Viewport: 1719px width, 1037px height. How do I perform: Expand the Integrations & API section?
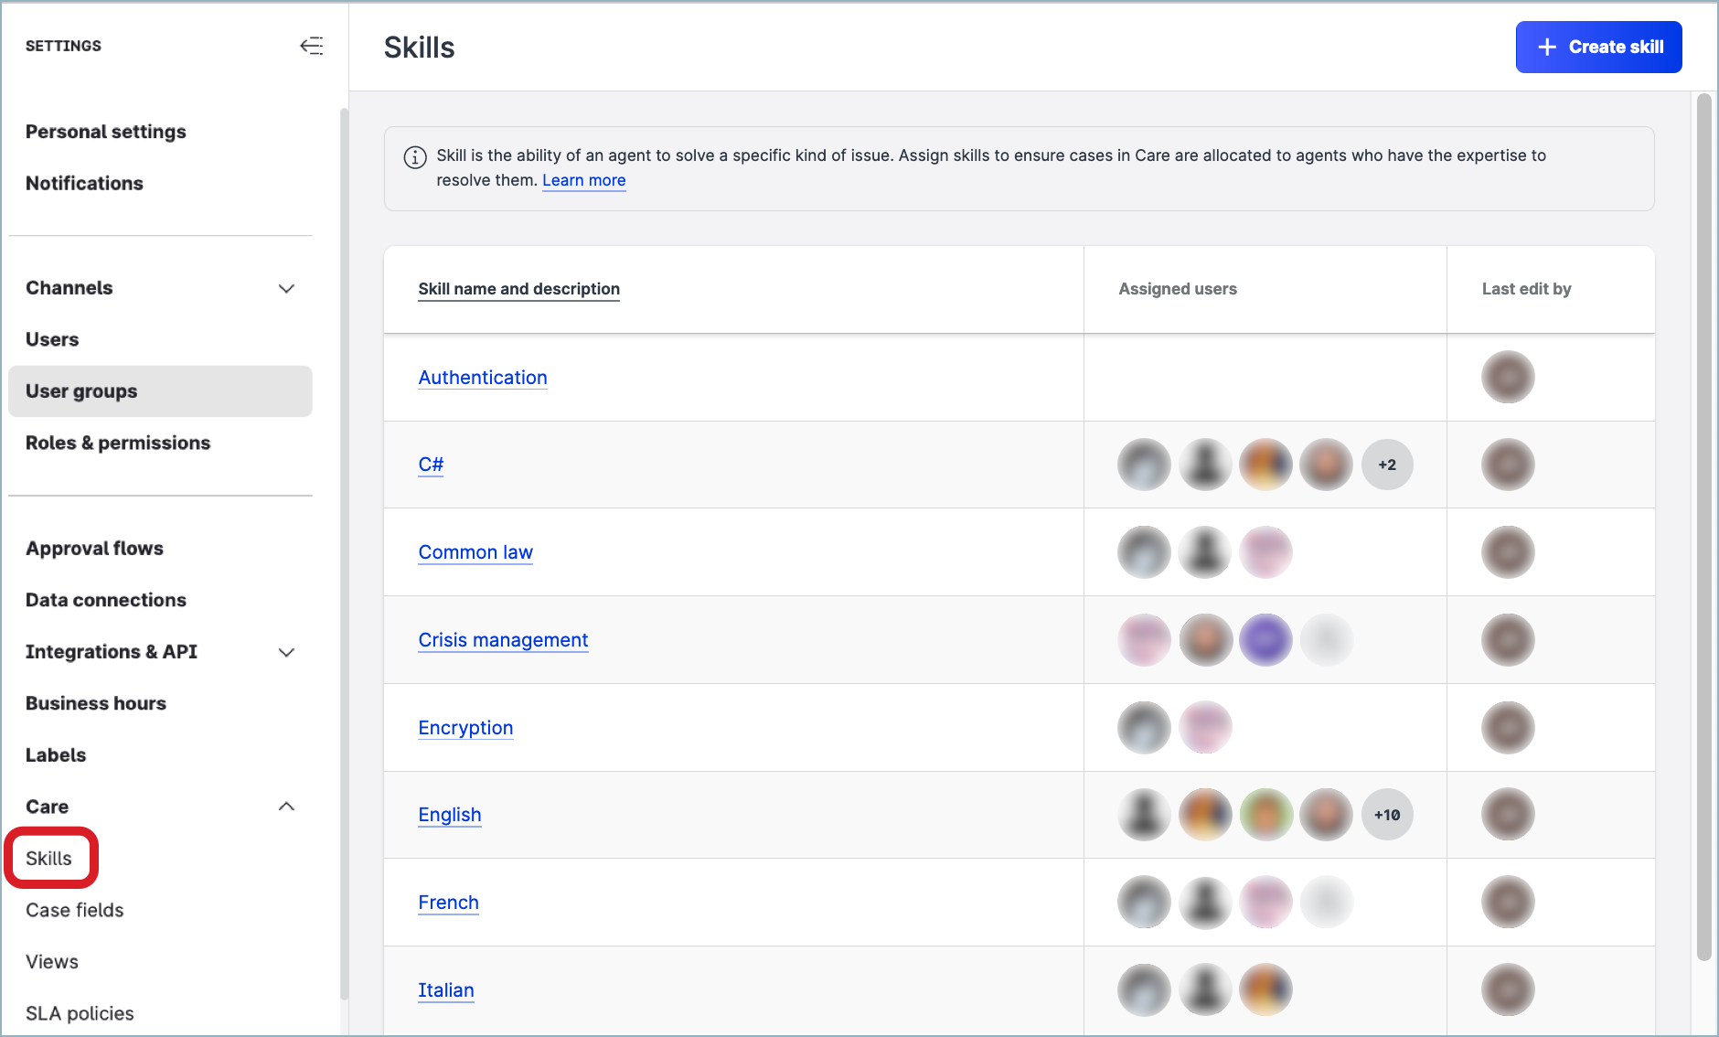[286, 652]
